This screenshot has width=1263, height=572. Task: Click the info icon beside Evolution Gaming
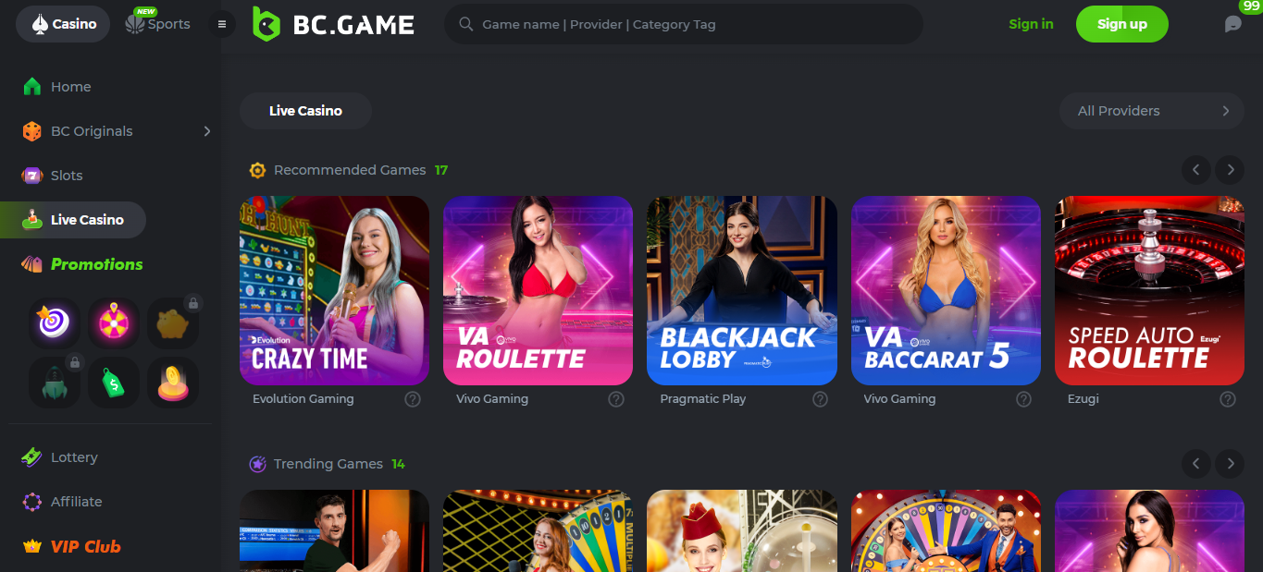[x=413, y=399]
